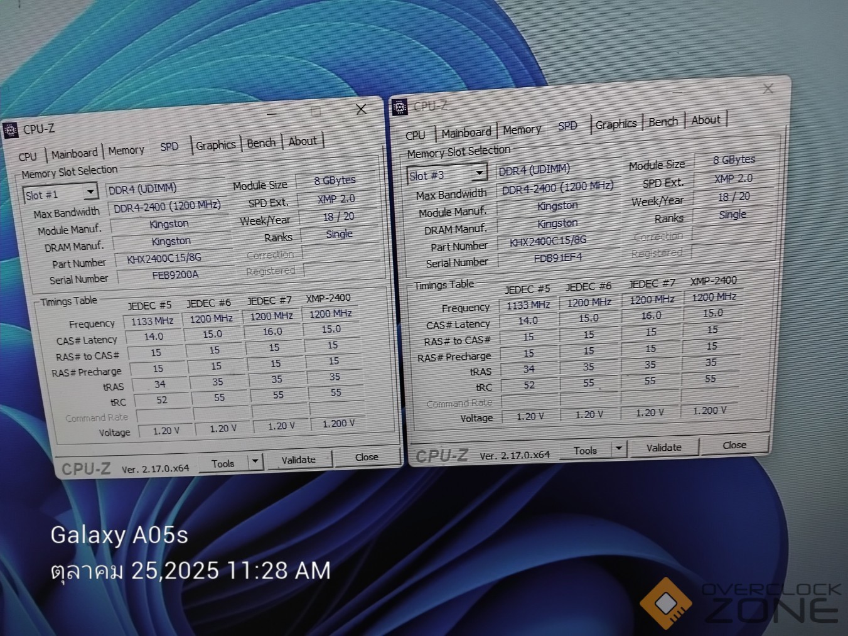Click the CPU-Z app icon in the Slot #3 window title bar
This screenshot has height=636, width=848.
[400, 107]
